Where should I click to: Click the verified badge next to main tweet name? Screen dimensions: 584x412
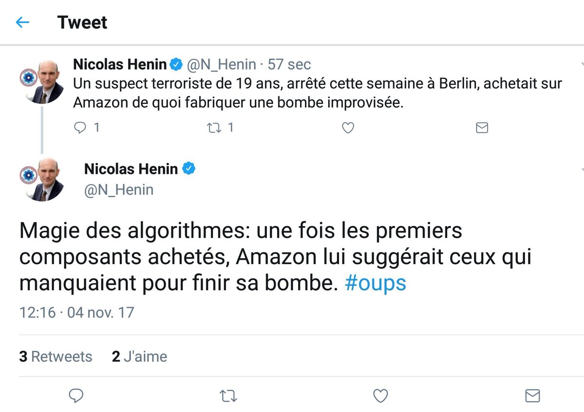tap(189, 169)
